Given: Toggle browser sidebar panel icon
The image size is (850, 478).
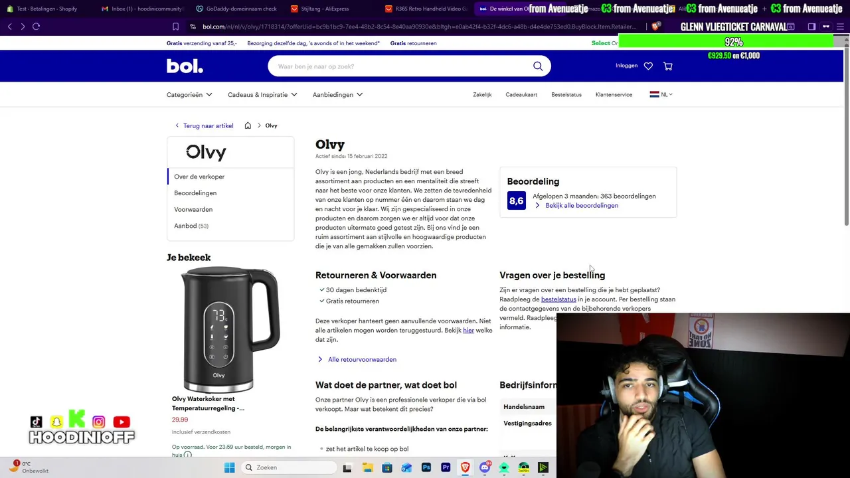Looking at the screenshot, I should 811,27.
